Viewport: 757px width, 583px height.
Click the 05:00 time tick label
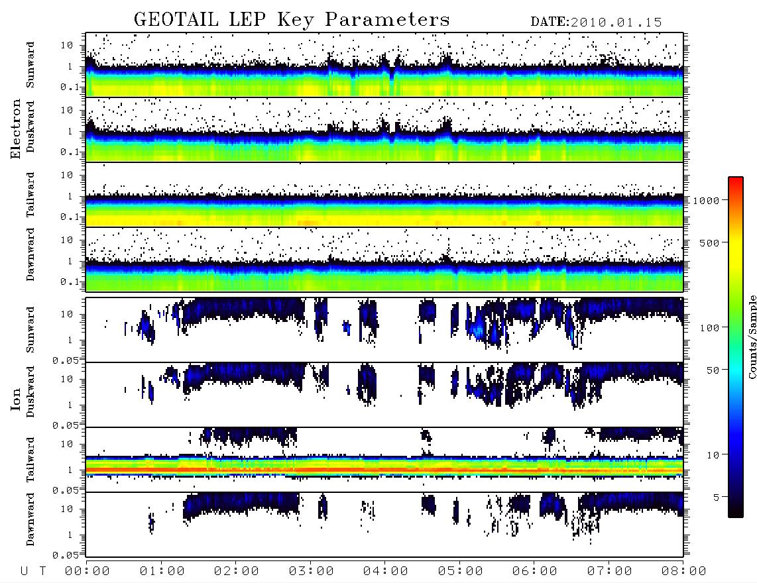[x=461, y=572]
